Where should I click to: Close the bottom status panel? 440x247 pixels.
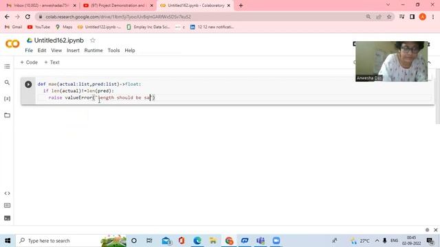pos(435,230)
